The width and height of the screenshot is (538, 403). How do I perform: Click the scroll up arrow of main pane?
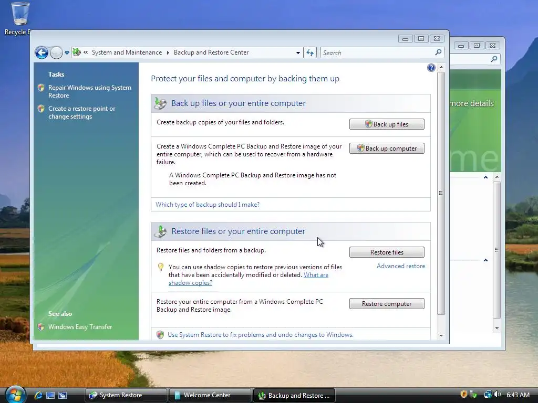pyautogui.click(x=441, y=68)
